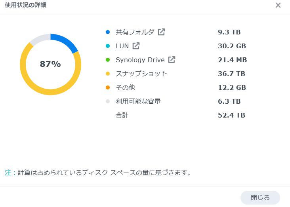Click the Synology Drive label text
The height and width of the screenshot is (207, 290).
(140, 60)
